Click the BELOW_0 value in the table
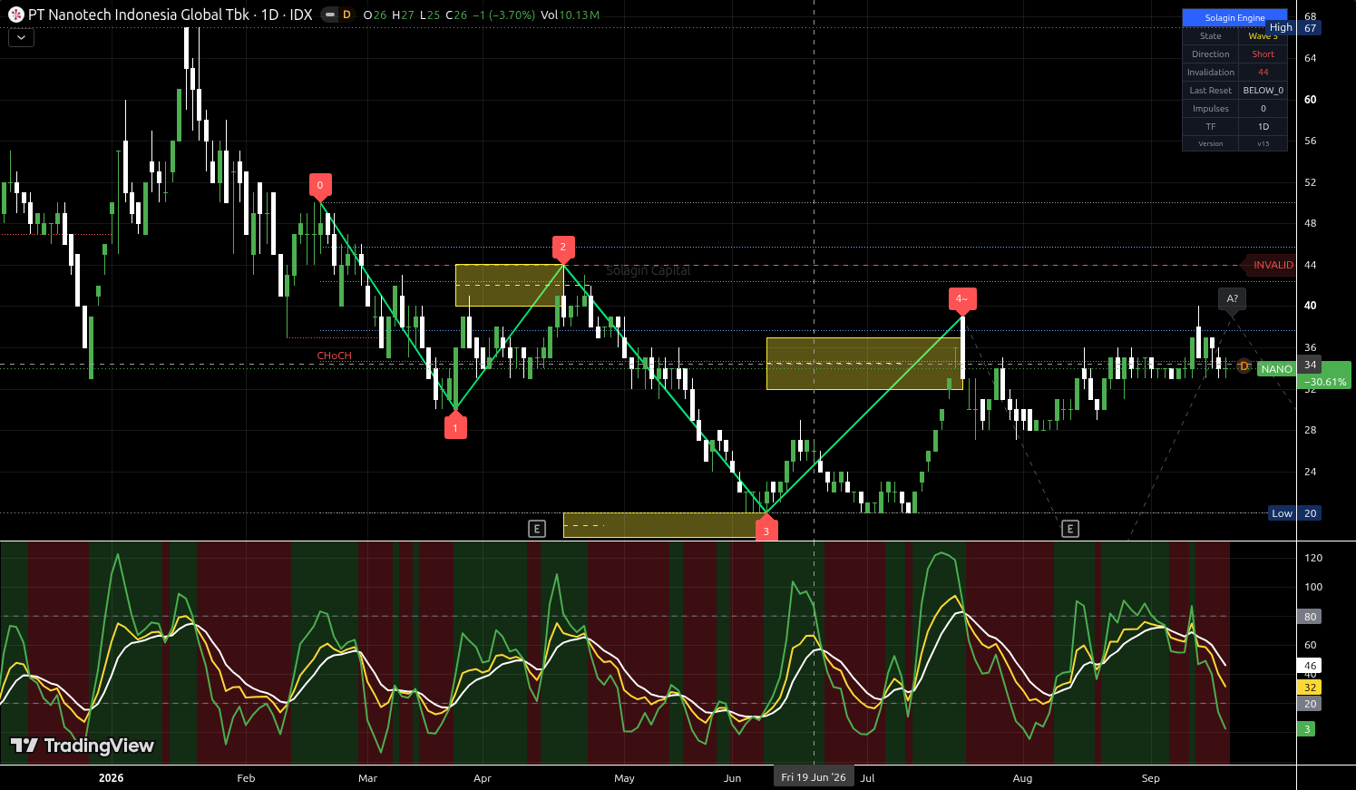Image resolution: width=1356 pixels, height=790 pixels. (x=1263, y=91)
